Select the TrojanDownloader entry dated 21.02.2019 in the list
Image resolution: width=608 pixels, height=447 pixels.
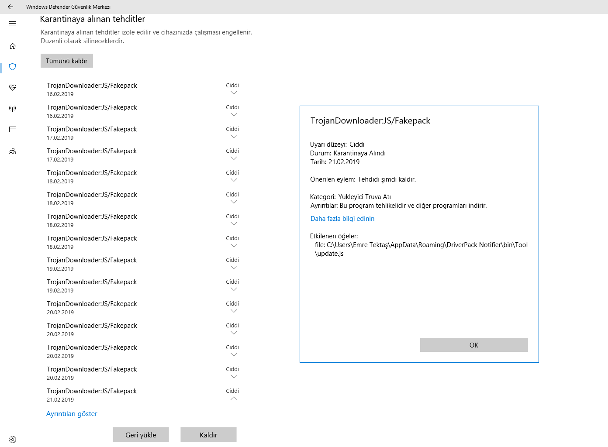tap(143, 395)
